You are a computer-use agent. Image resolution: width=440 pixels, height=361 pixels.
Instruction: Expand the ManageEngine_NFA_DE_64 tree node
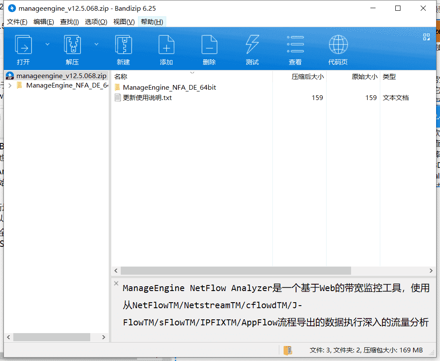[10, 85]
